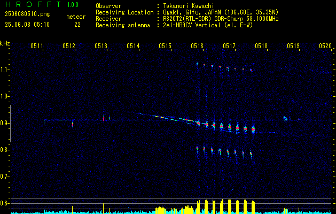Click the meteor count value 22
Image resolution: width=336 pixels, height=214 pixels.
[x=77, y=25]
